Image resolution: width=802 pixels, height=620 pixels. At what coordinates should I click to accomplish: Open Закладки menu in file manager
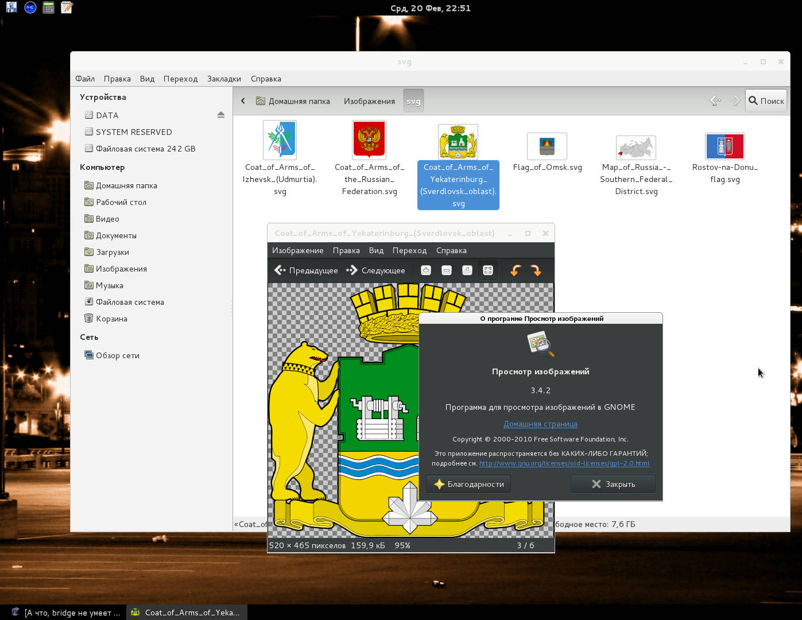[224, 79]
